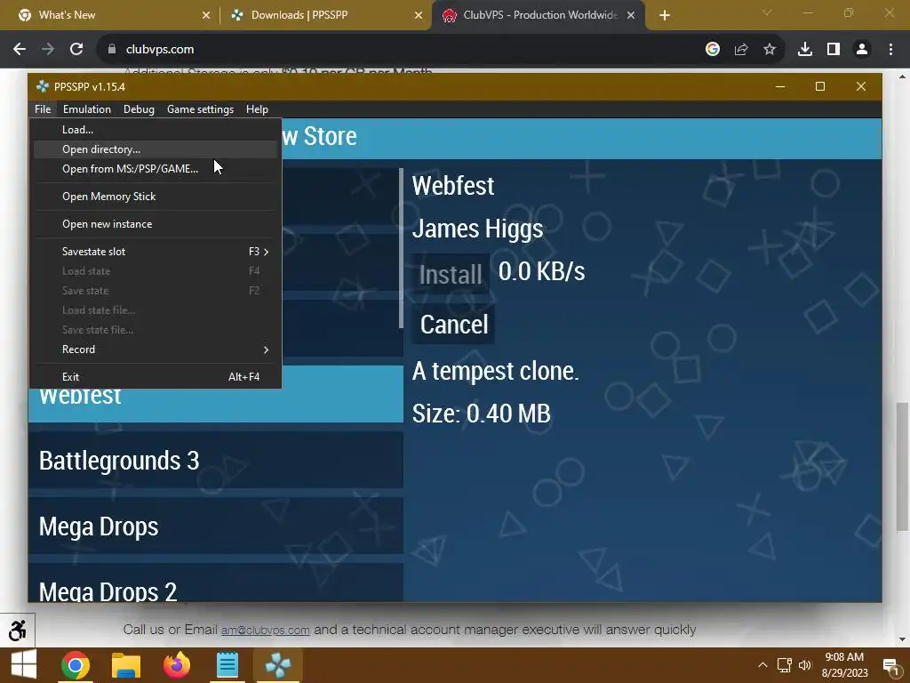
Task: Open the Help menu
Action: tap(257, 109)
